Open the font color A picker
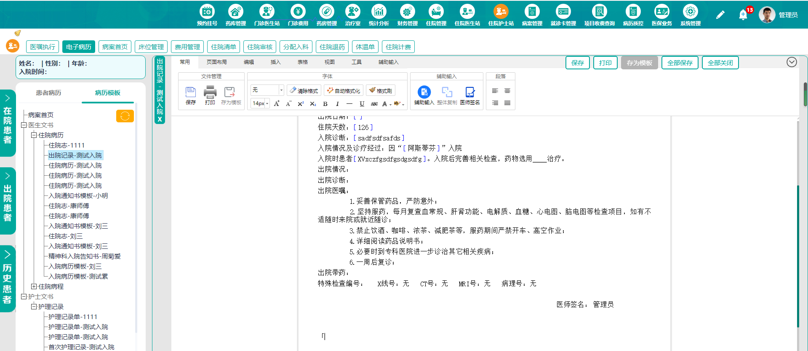The image size is (808, 351). (386, 104)
